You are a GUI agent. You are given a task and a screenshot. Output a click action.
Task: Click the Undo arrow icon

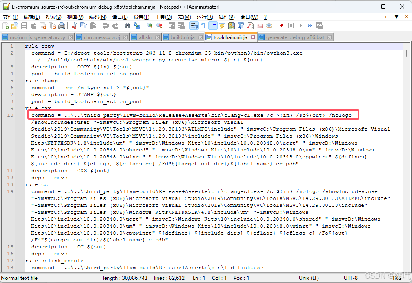(105, 26)
